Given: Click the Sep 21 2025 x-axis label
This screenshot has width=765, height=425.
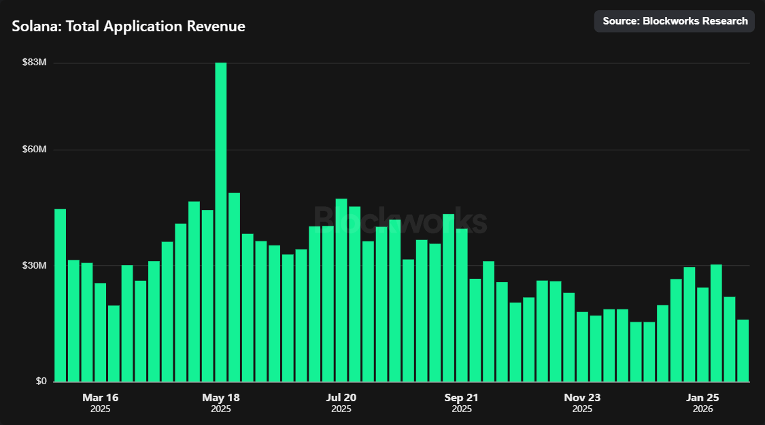Looking at the screenshot, I should coord(462,403).
